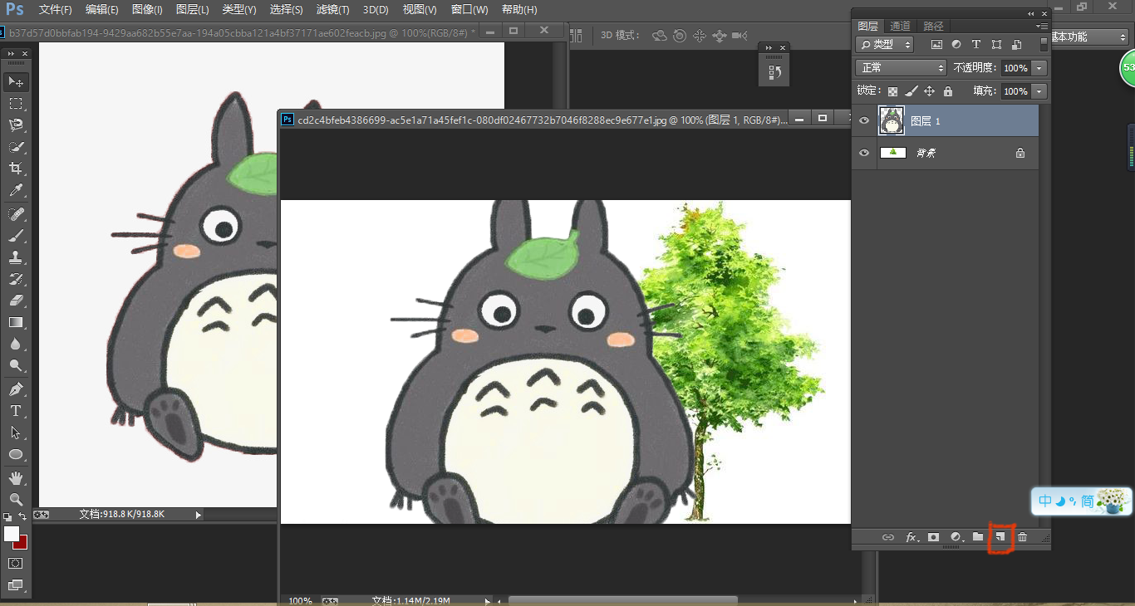Turn layer filtering on or off
Viewport: 1135px width, 606px height.
click(1044, 45)
